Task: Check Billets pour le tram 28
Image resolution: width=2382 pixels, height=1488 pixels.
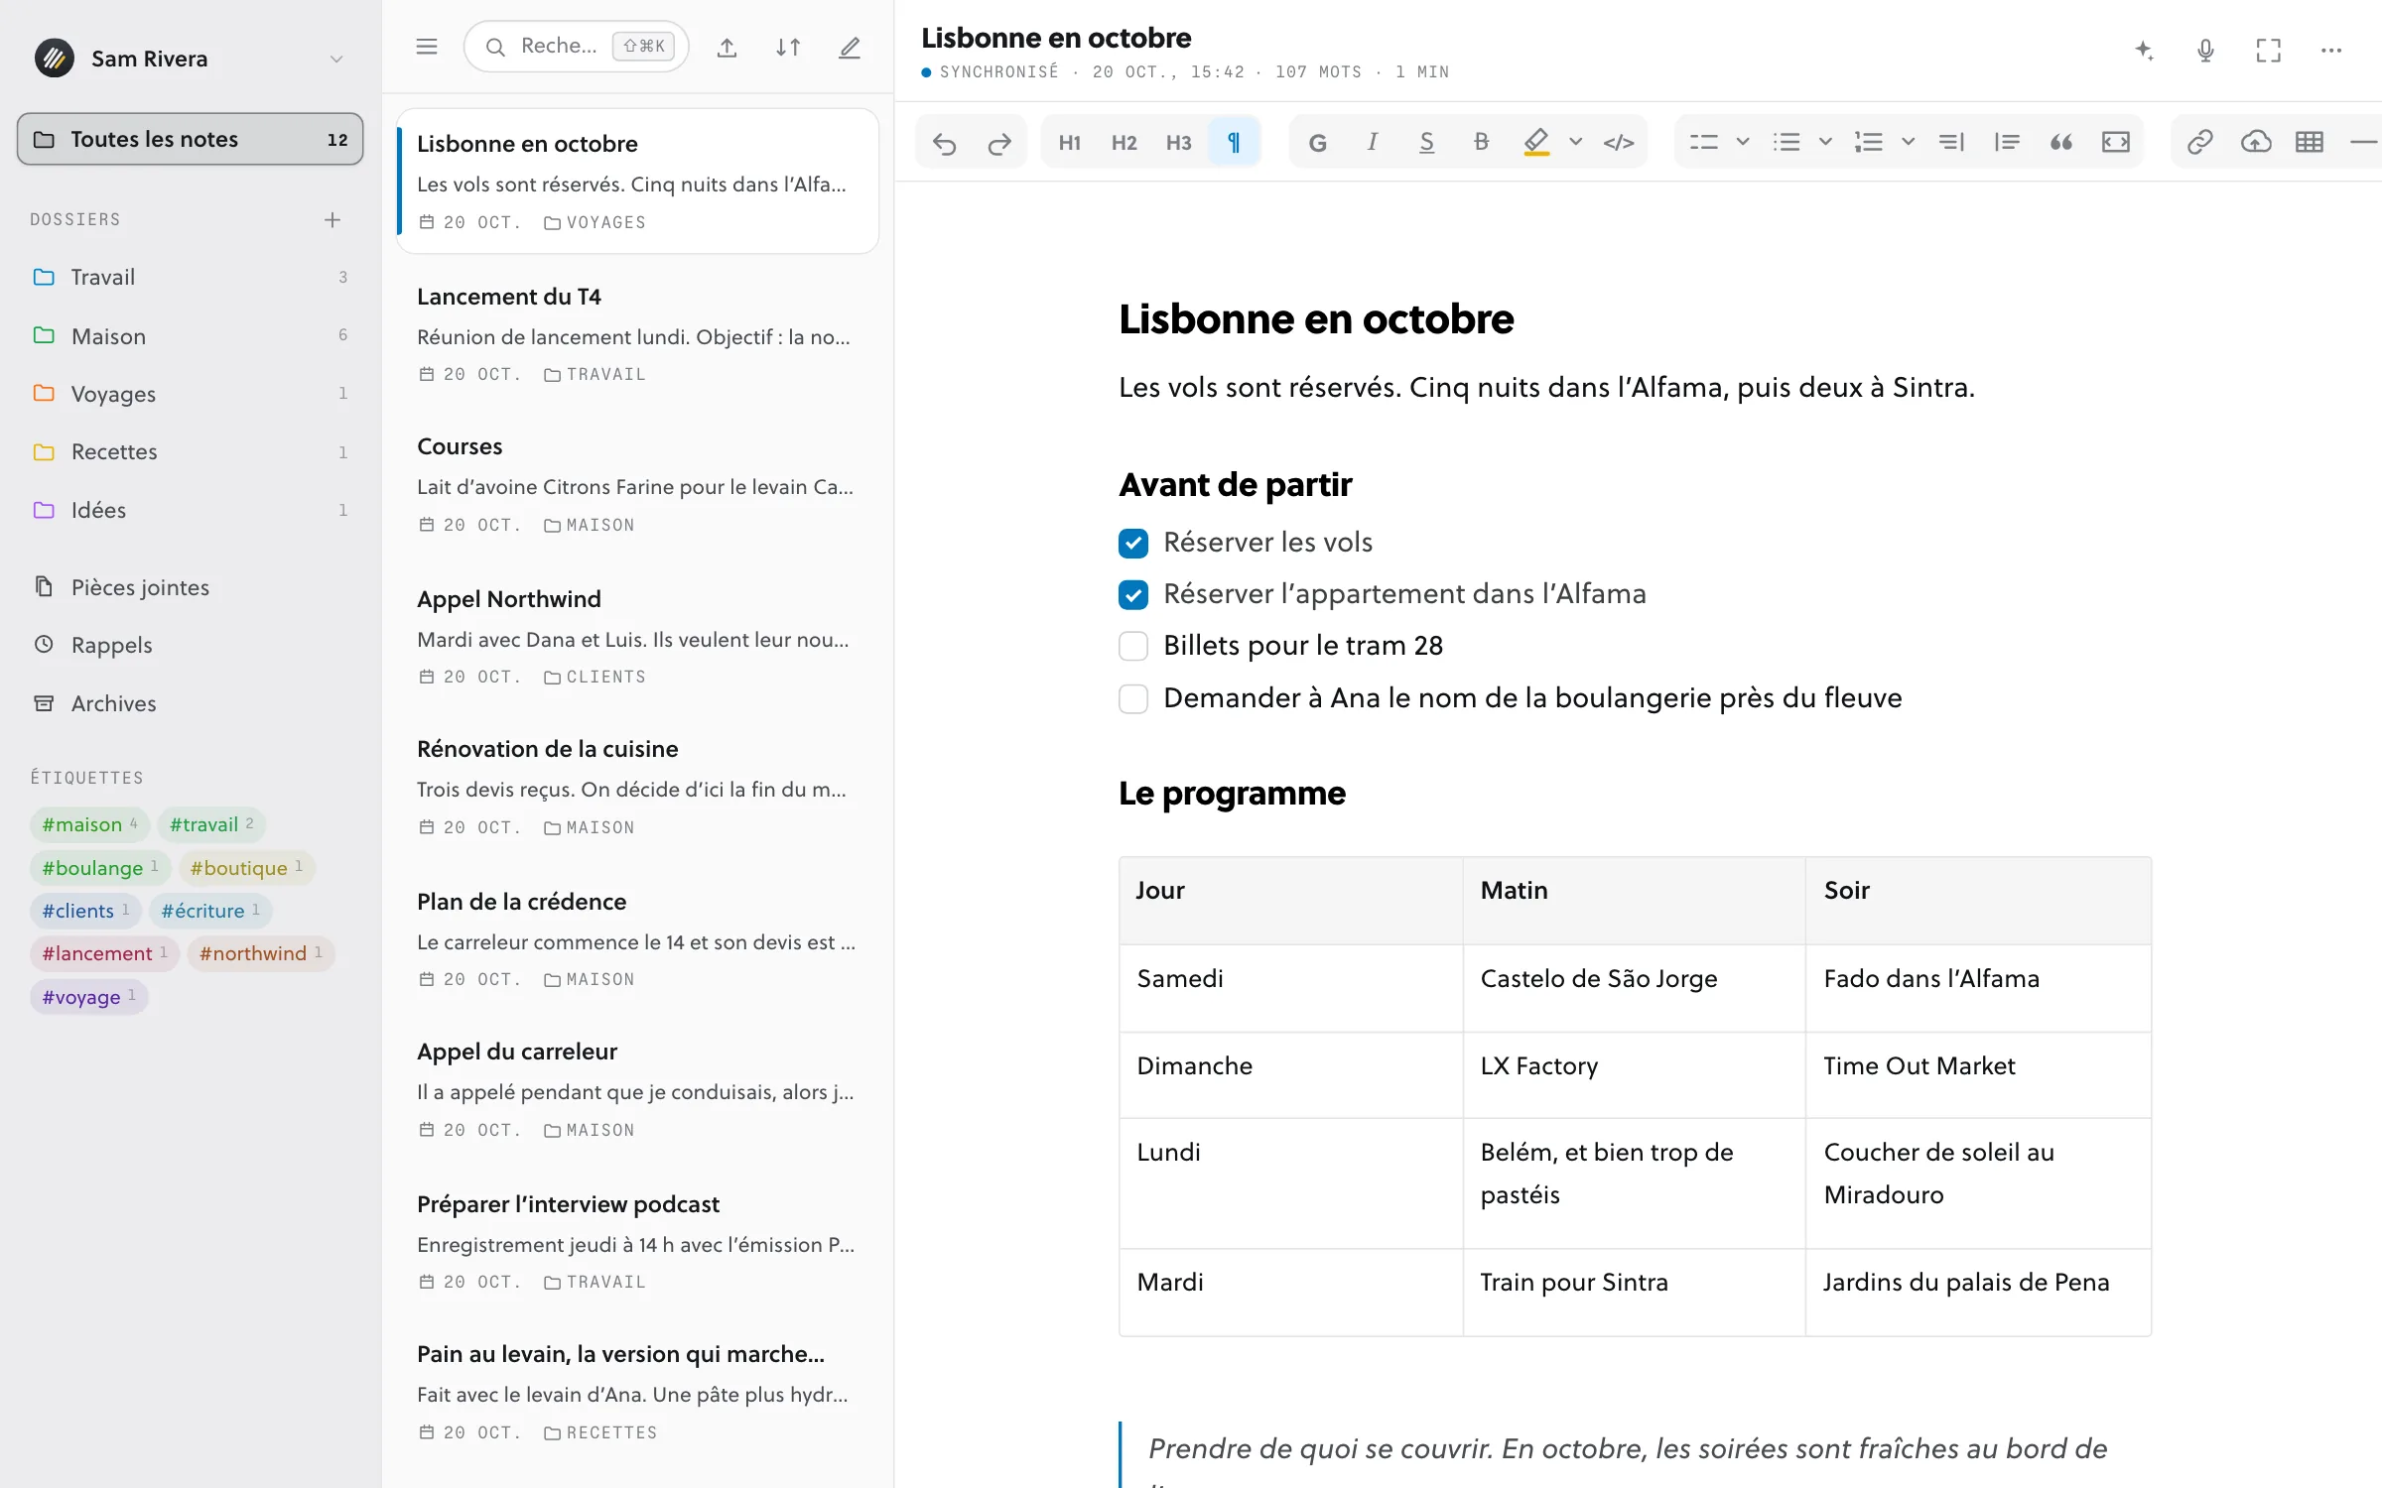Action: pos(1133,646)
